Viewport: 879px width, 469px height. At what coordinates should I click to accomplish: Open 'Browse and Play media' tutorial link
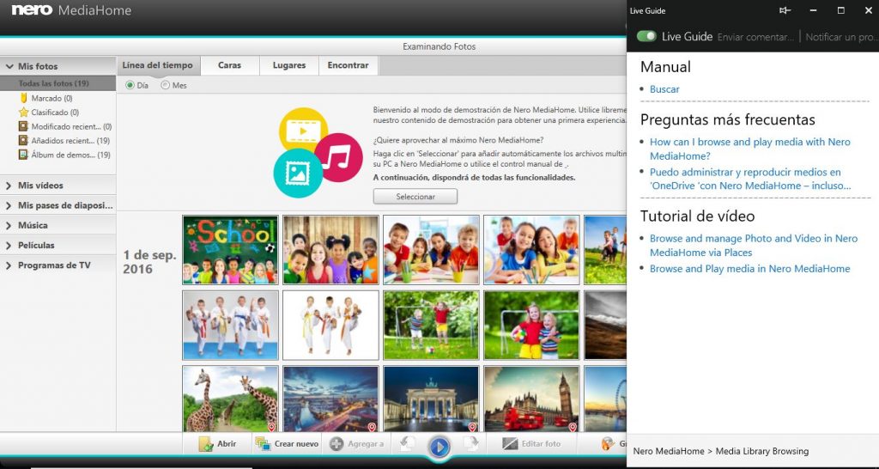(750, 269)
